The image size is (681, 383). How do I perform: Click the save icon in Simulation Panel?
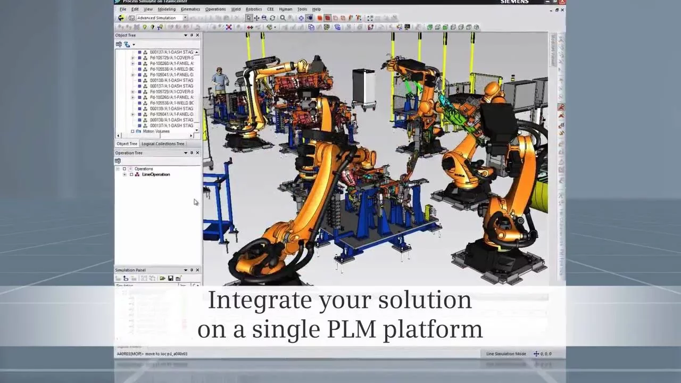(170, 278)
